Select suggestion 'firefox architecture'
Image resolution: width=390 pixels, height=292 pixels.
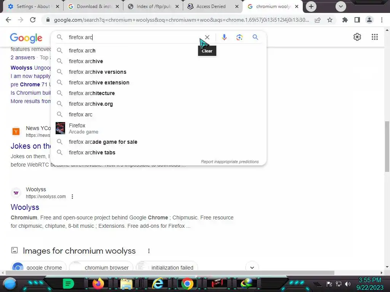point(158,94)
